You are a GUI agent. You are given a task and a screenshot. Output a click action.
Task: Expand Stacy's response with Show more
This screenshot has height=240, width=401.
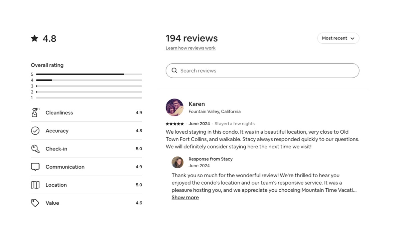click(185, 198)
